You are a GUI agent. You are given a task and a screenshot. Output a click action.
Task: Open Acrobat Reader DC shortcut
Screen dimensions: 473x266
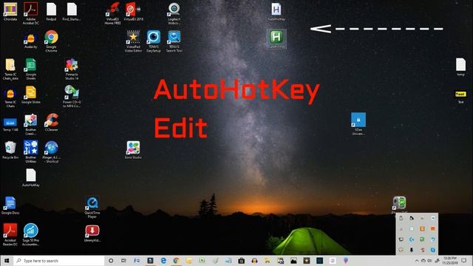pos(10,235)
